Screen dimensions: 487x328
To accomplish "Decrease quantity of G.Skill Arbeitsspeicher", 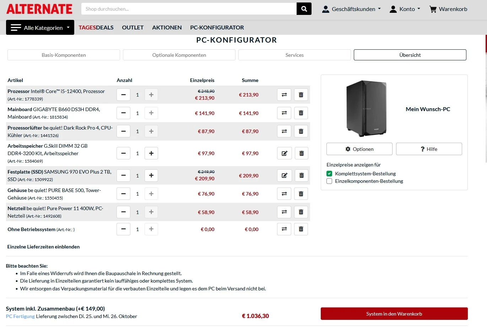I will click(123, 153).
